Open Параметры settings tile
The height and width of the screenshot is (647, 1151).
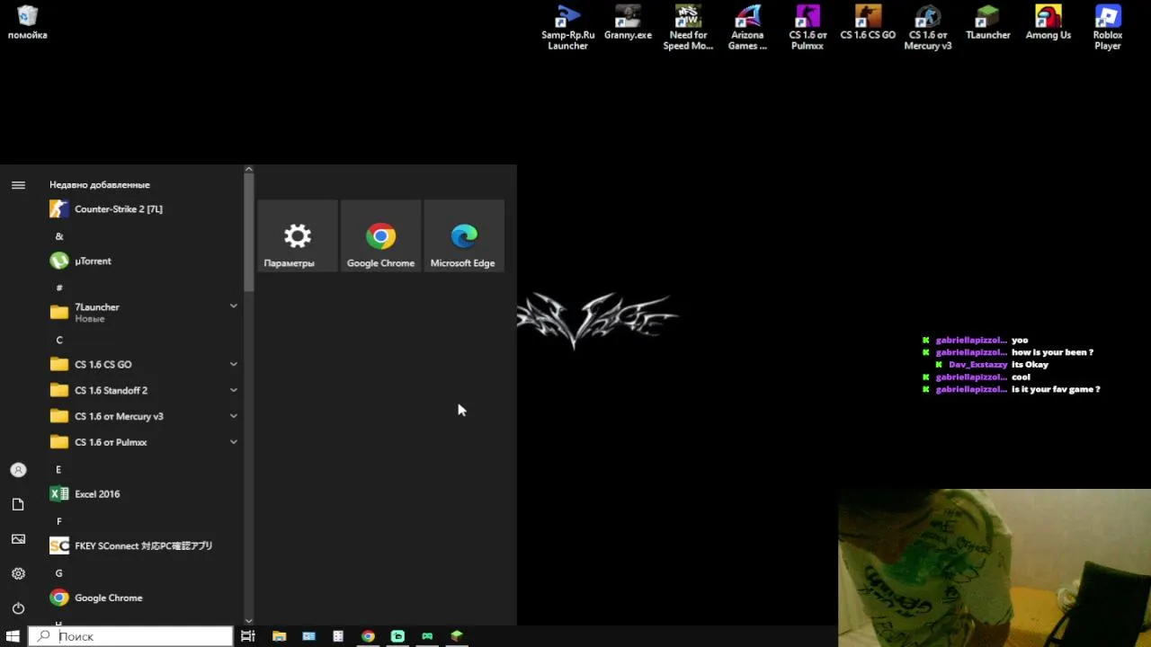tap(298, 235)
